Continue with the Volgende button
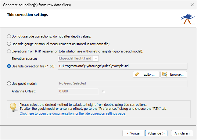The image size is (197, 140). [156, 133]
